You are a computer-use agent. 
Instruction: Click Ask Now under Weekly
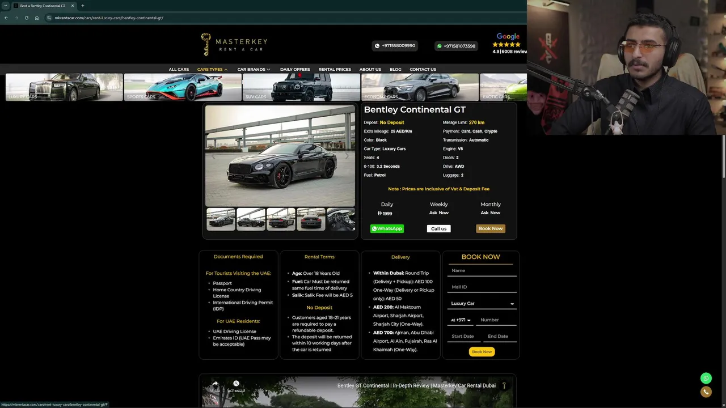tap(438, 212)
